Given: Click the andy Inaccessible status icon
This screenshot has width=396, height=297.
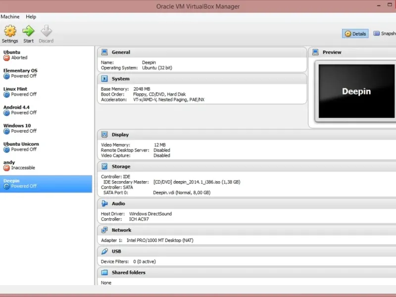Looking at the screenshot, I should pyautogui.click(x=6, y=168).
